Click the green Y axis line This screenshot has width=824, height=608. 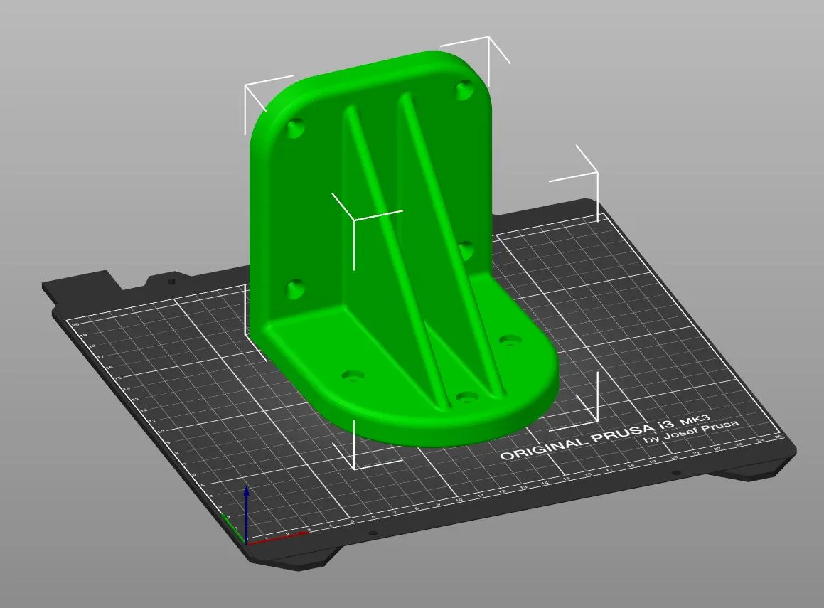(233, 528)
